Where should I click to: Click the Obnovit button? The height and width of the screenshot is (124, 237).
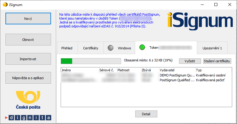28,40
